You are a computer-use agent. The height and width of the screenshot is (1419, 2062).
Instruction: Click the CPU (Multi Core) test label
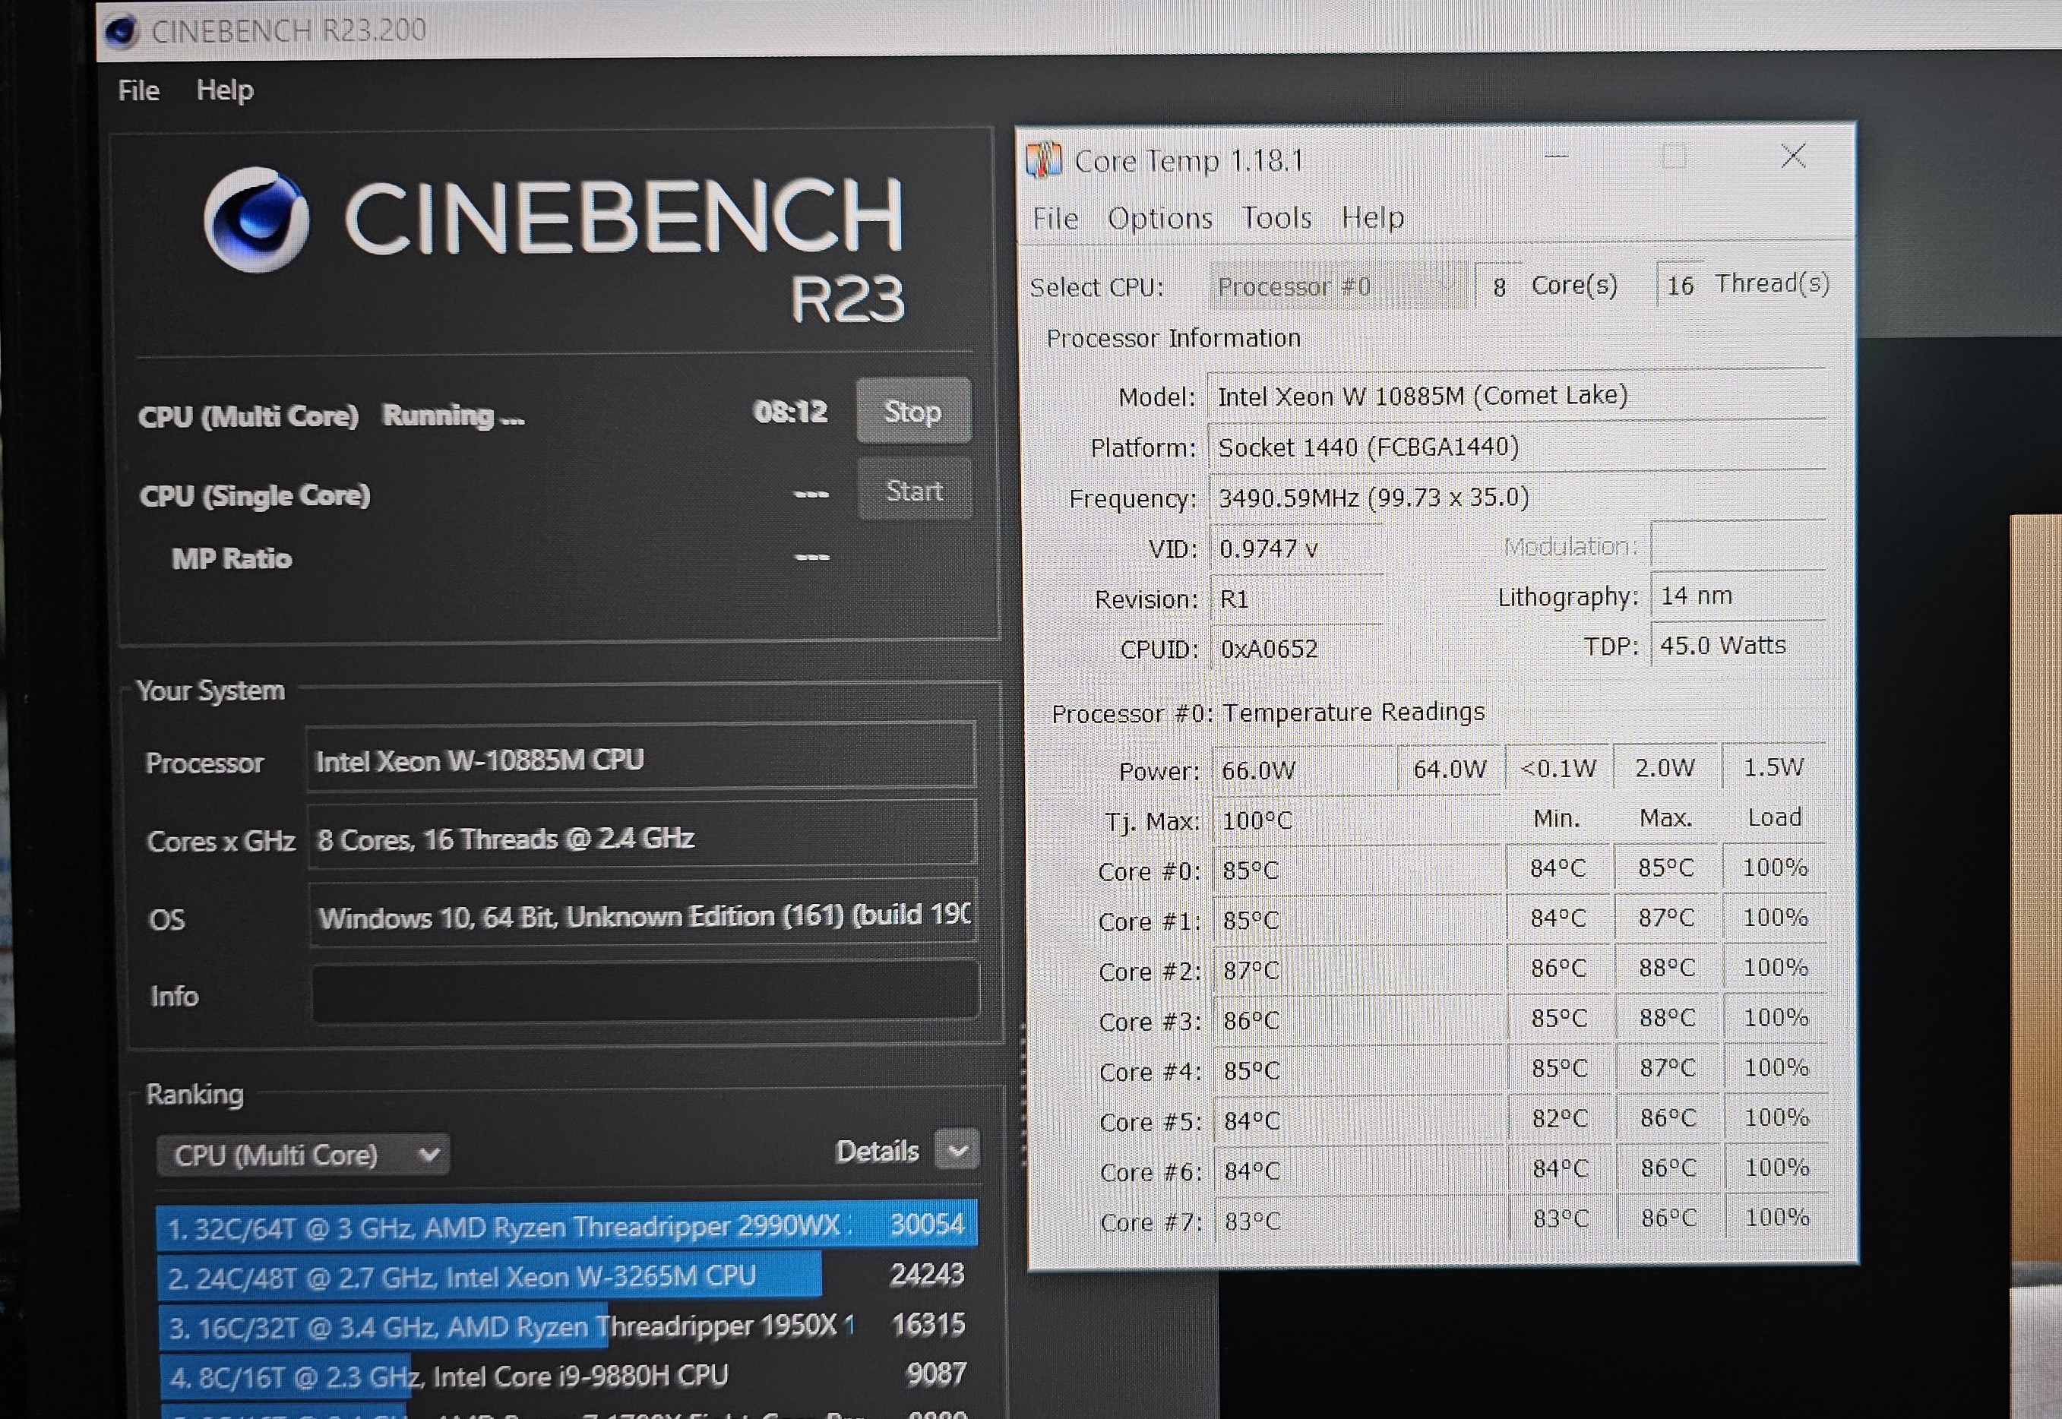tap(248, 416)
